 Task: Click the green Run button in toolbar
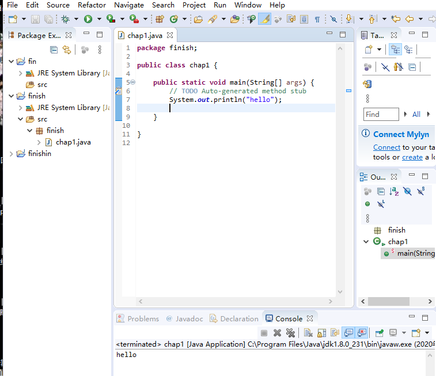[88, 19]
